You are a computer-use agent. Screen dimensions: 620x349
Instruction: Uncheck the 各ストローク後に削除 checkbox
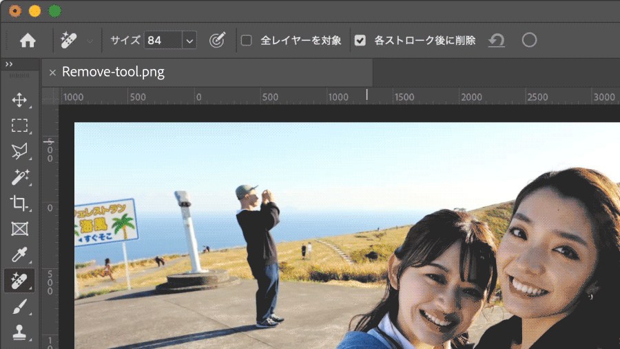coord(360,41)
